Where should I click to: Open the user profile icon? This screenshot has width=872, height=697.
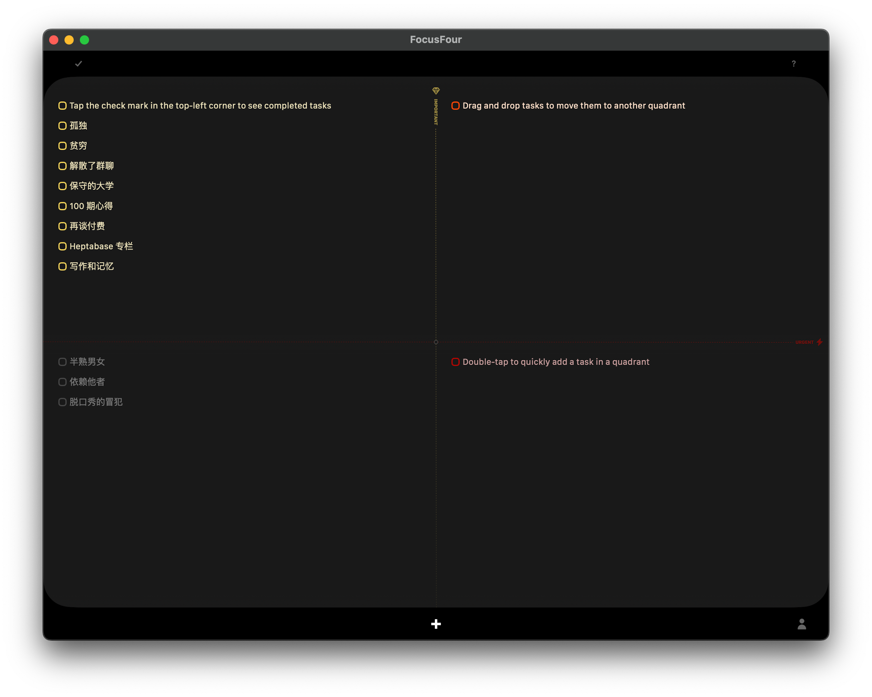tap(801, 624)
